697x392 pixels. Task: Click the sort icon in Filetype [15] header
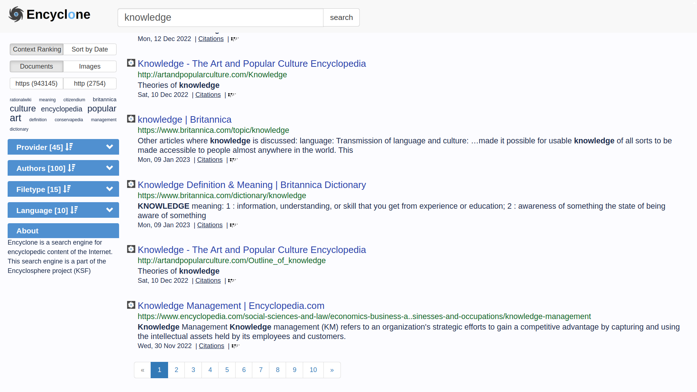click(67, 189)
